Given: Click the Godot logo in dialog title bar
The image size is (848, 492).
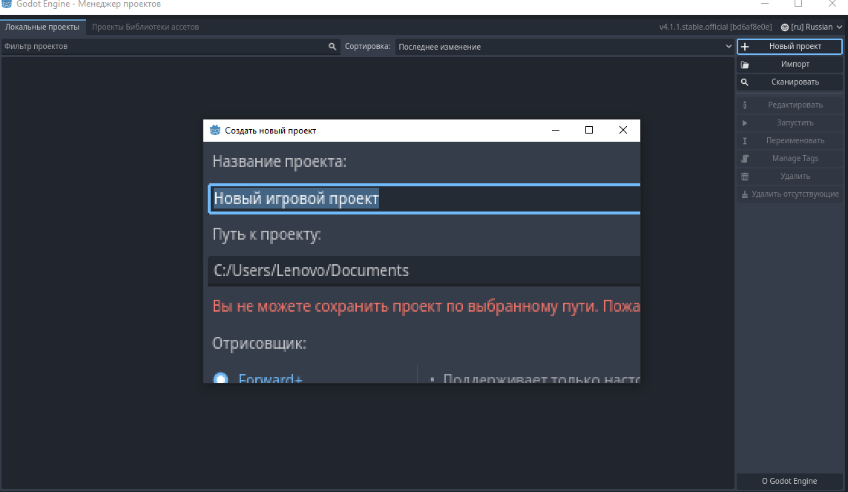Looking at the screenshot, I should [215, 131].
